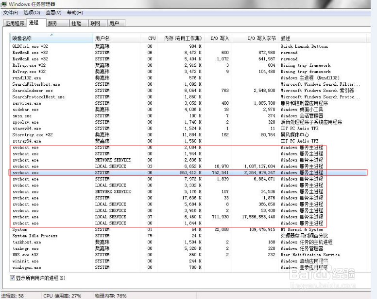Click the Task Manager title bar icon
377x299 pixels.
pyautogui.click(x=4, y=4)
